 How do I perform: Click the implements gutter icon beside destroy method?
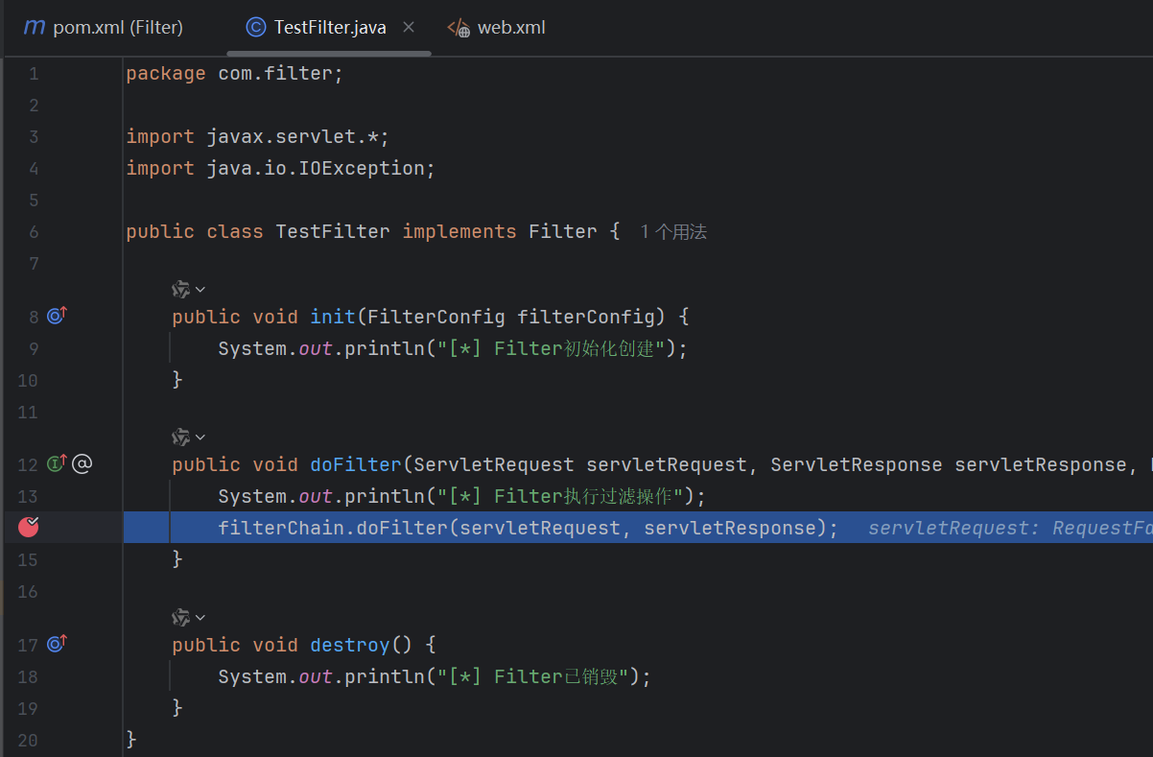[x=57, y=644]
